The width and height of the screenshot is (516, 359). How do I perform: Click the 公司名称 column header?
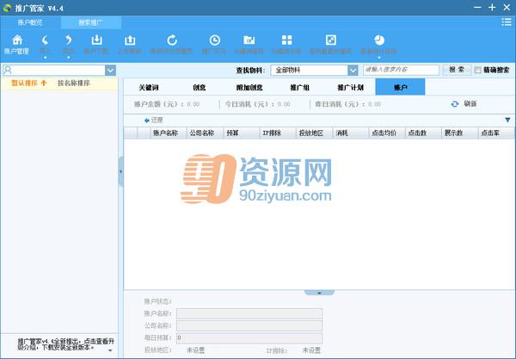(205, 133)
